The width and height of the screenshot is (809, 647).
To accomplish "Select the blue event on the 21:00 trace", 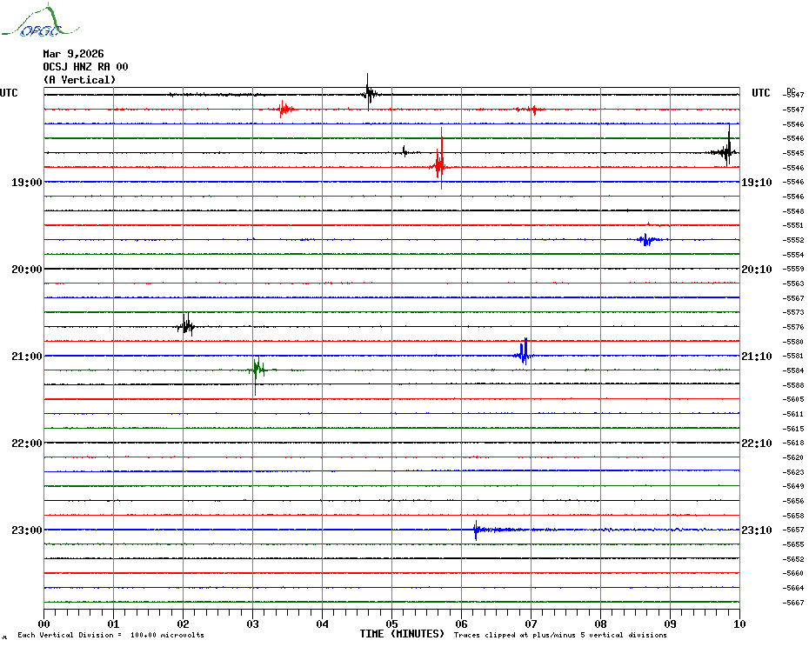I will pos(523,352).
